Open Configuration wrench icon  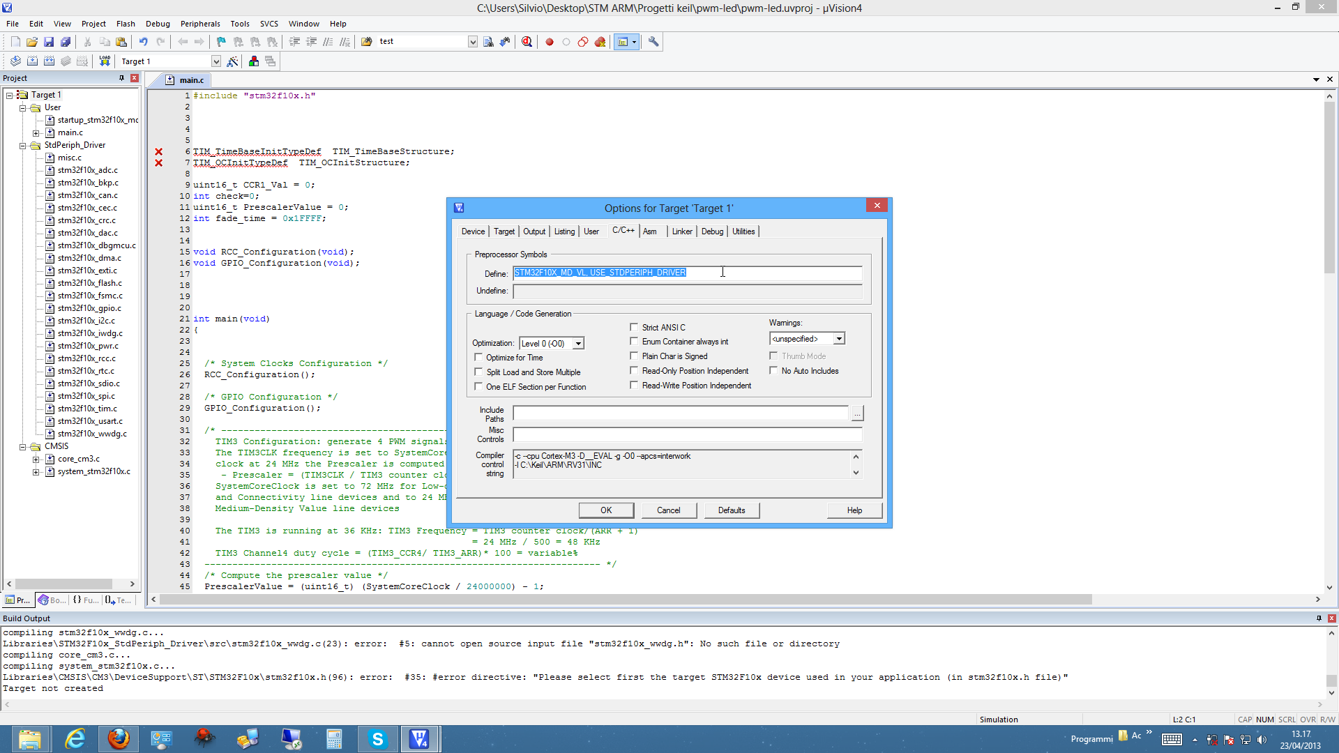click(x=653, y=42)
